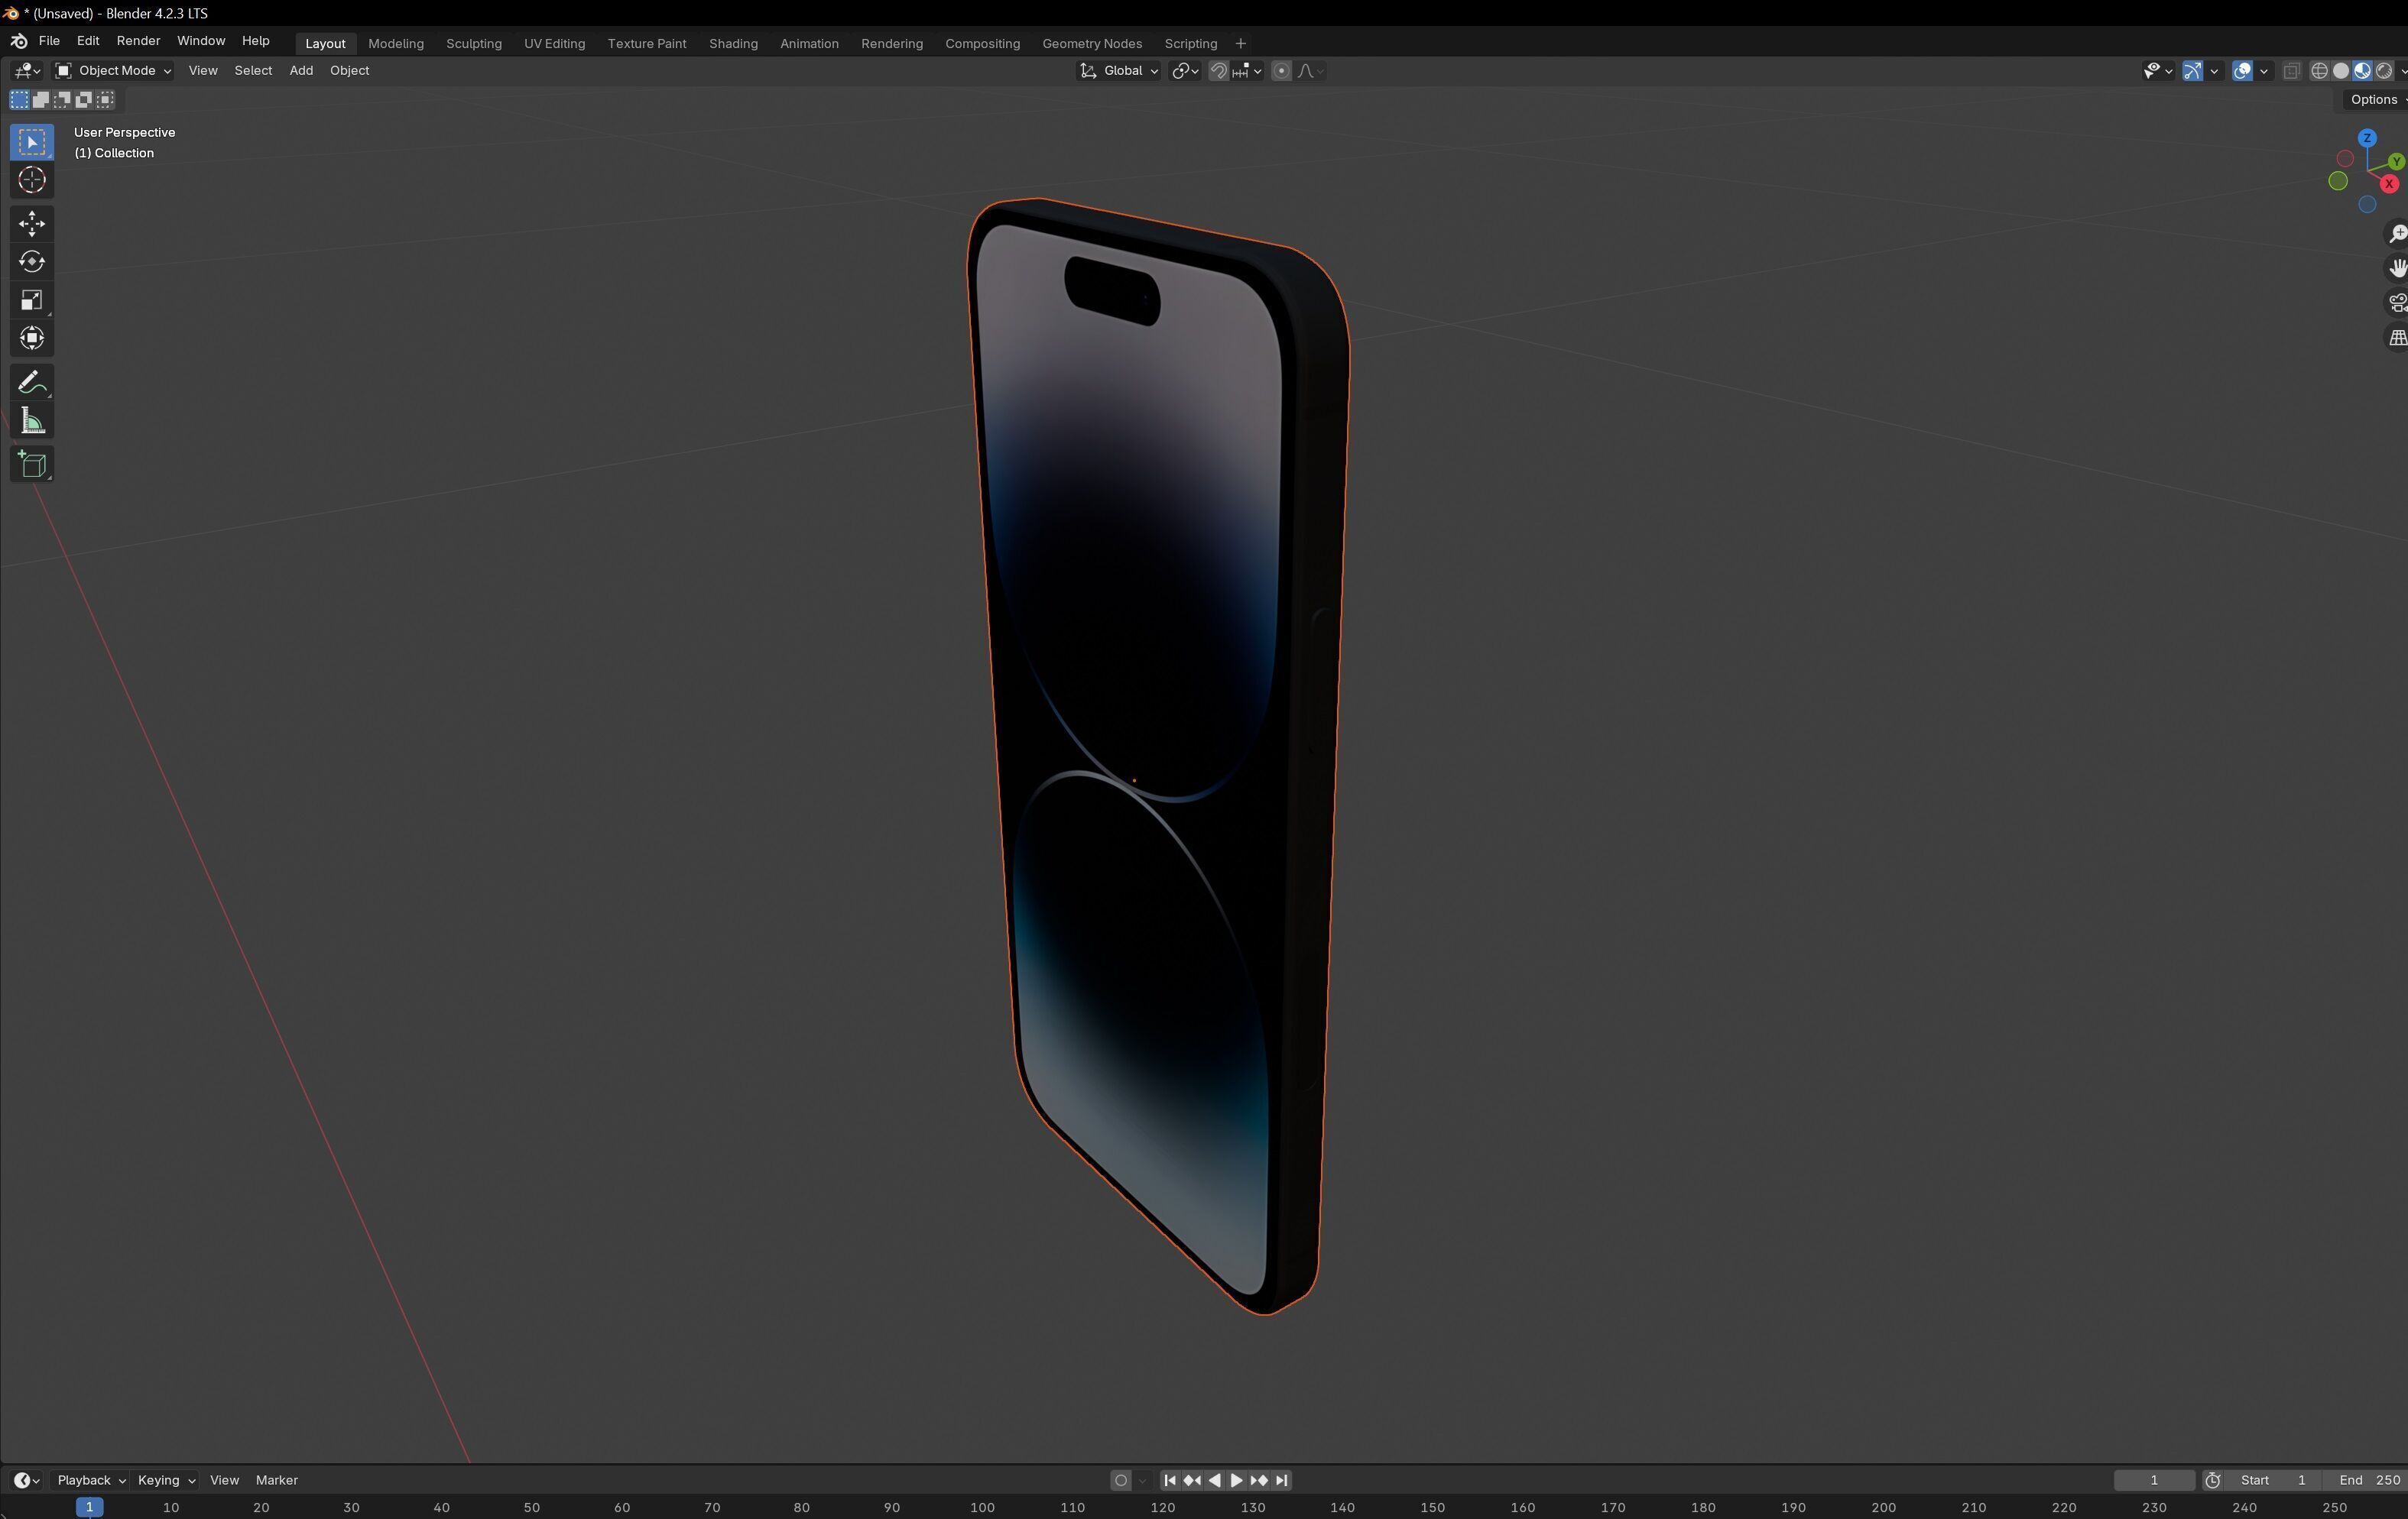The width and height of the screenshot is (2408, 1519).
Task: Activate the Transform tool
Action: click(x=31, y=338)
